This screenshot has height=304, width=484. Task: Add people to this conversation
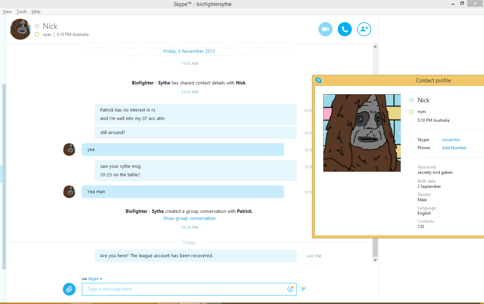tap(364, 29)
